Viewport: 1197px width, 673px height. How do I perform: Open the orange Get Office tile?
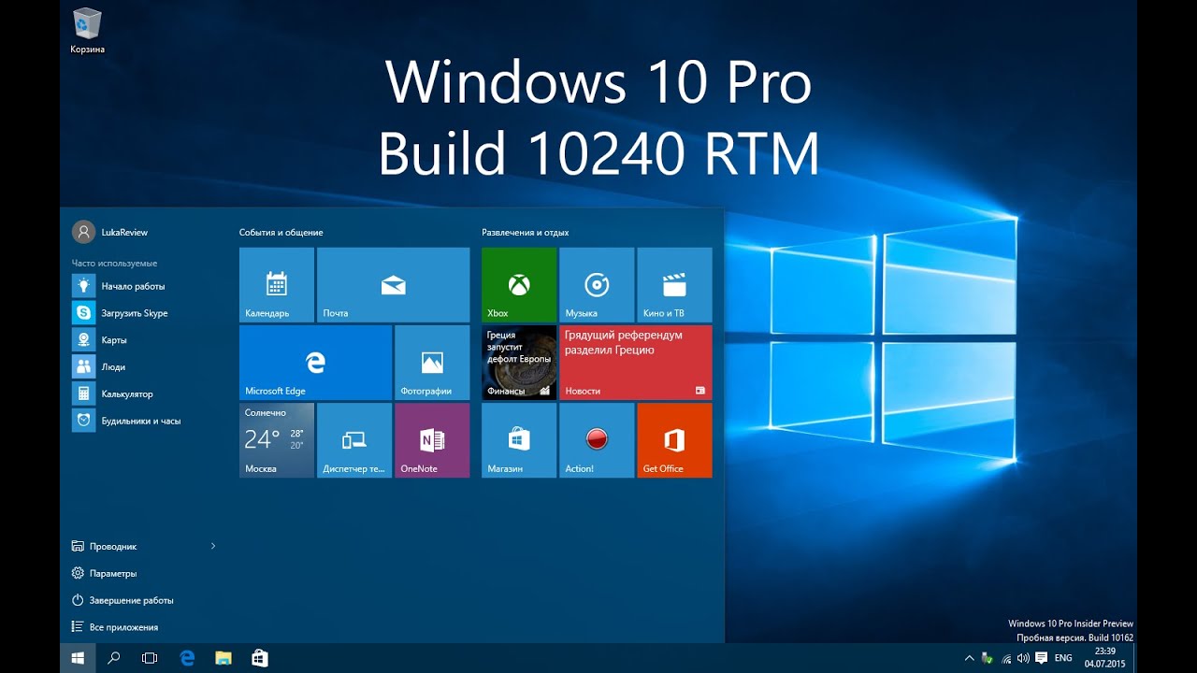(674, 440)
